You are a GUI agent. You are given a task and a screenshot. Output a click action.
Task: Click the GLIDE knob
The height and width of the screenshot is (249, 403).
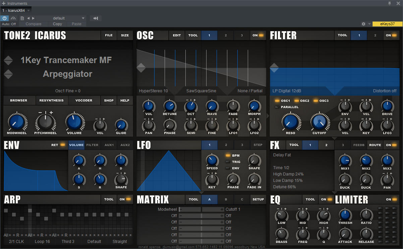click(x=121, y=125)
